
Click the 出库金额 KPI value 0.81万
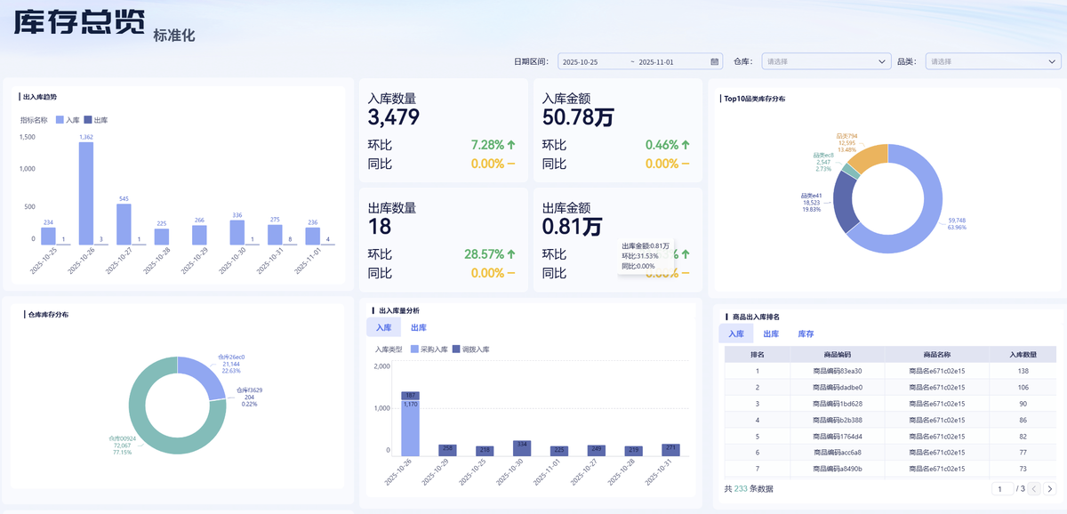pyautogui.click(x=572, y=227)
